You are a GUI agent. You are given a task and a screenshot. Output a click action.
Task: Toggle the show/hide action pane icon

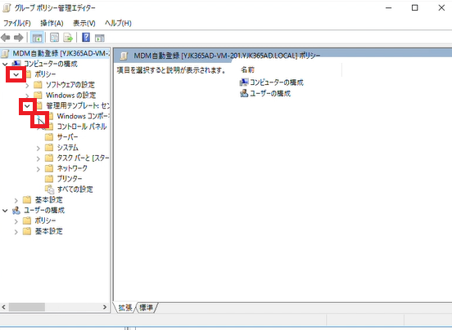point(99,38)
